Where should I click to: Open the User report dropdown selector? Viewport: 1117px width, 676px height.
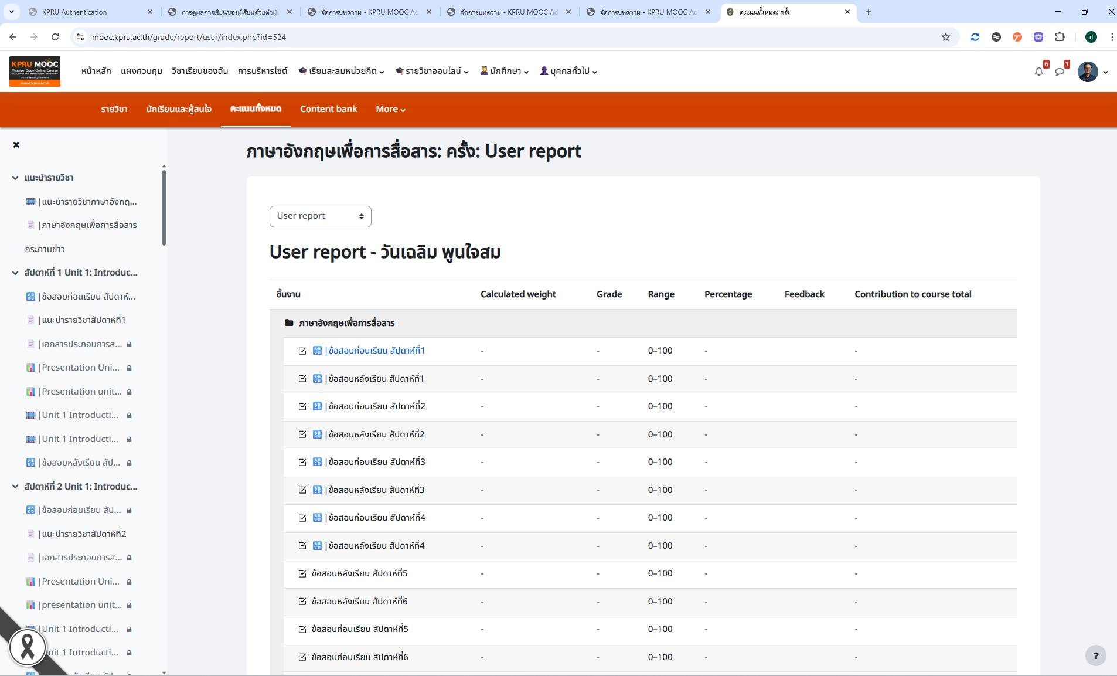click(x=320, y=216)
